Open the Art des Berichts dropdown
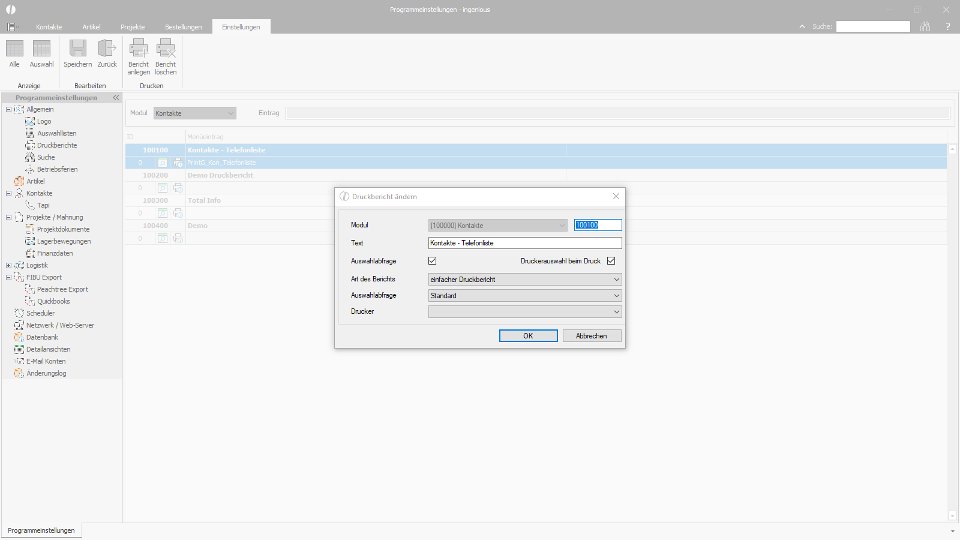The width and height of the screenshot is (960, 540). (525, 280)
